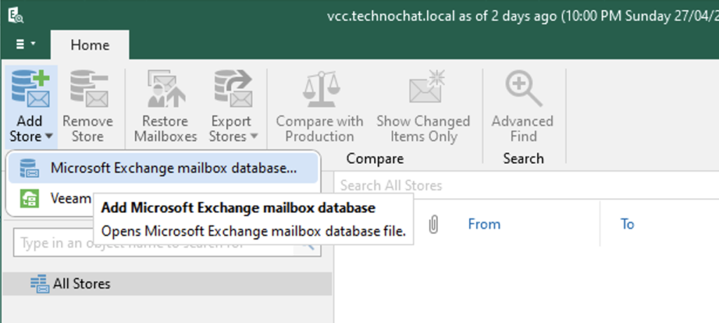This screenshot has height=323, width=719.
Task: Click the Restore Mailboxes icon
Action: point(165,90)
